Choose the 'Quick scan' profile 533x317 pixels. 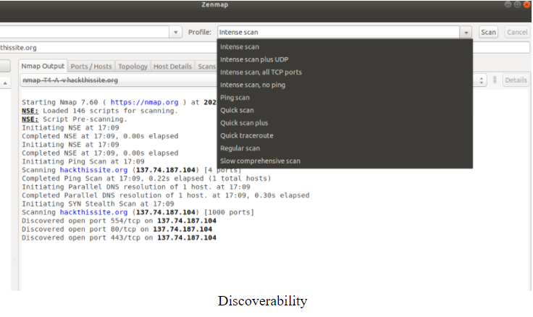(x=345, y=110)
